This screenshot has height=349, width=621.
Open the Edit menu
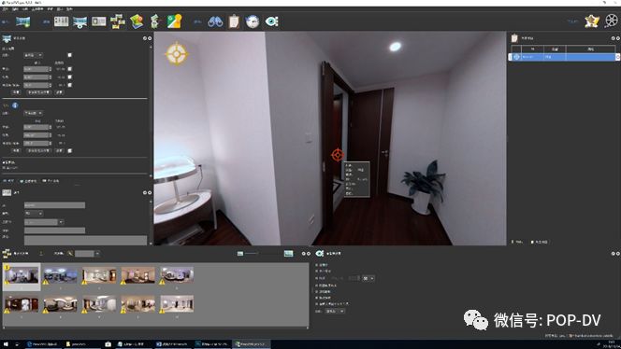tap(15, 8)
